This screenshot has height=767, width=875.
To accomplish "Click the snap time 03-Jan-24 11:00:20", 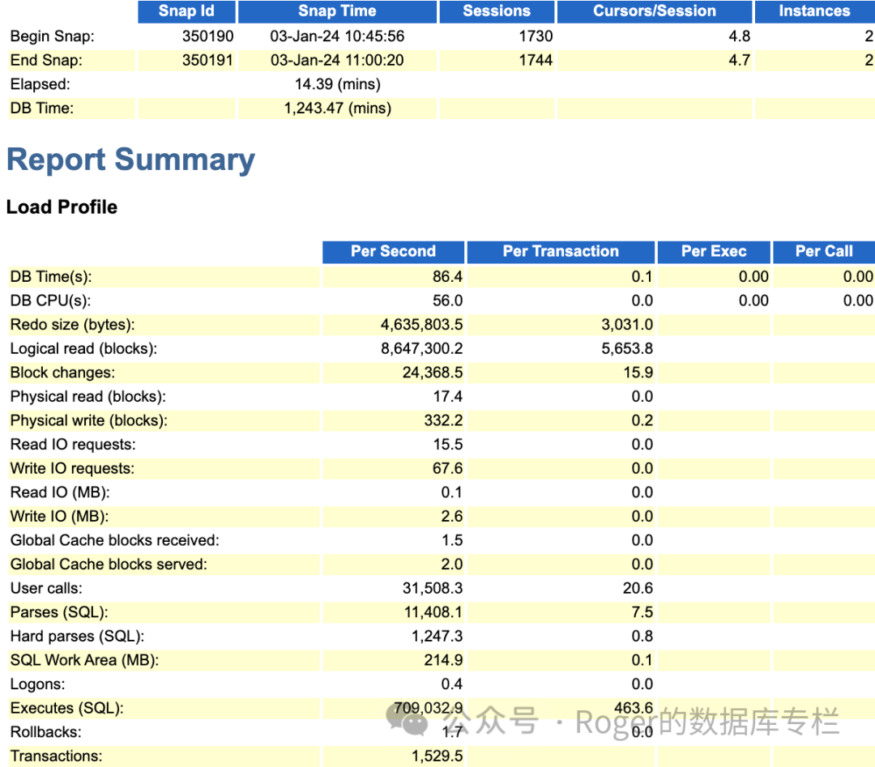I will 337,60.
